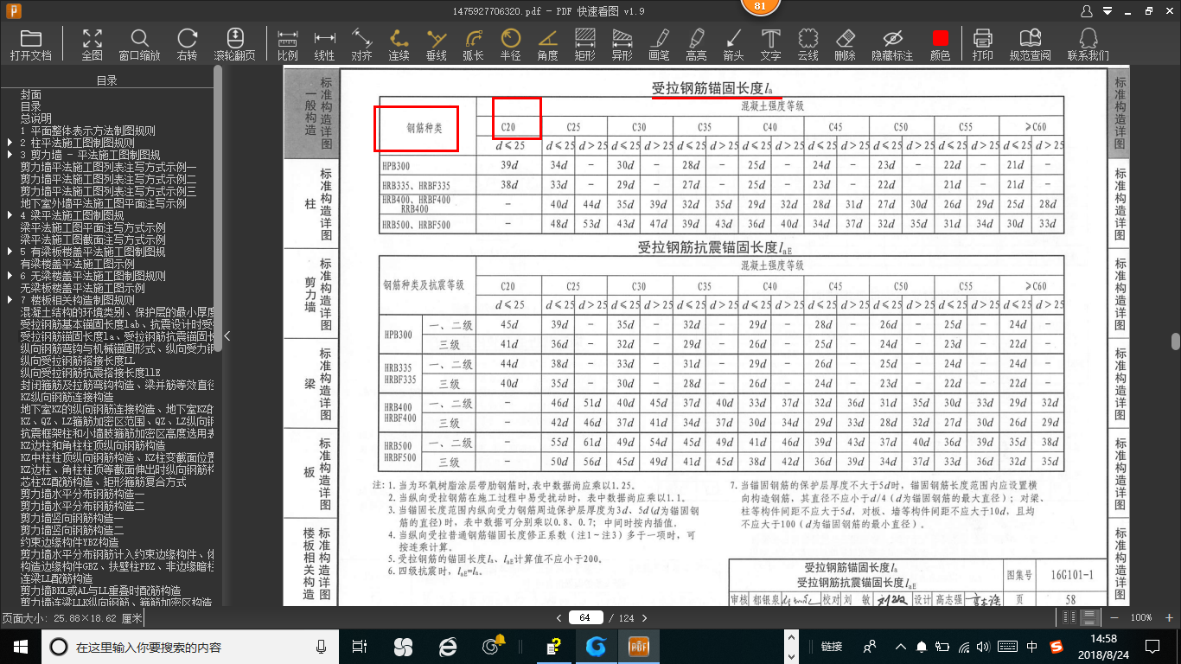Screen dimensions: 1181x664
Task: Expand the '4 梁平法施工图制图规则' outline node
Action: [10, 215]
